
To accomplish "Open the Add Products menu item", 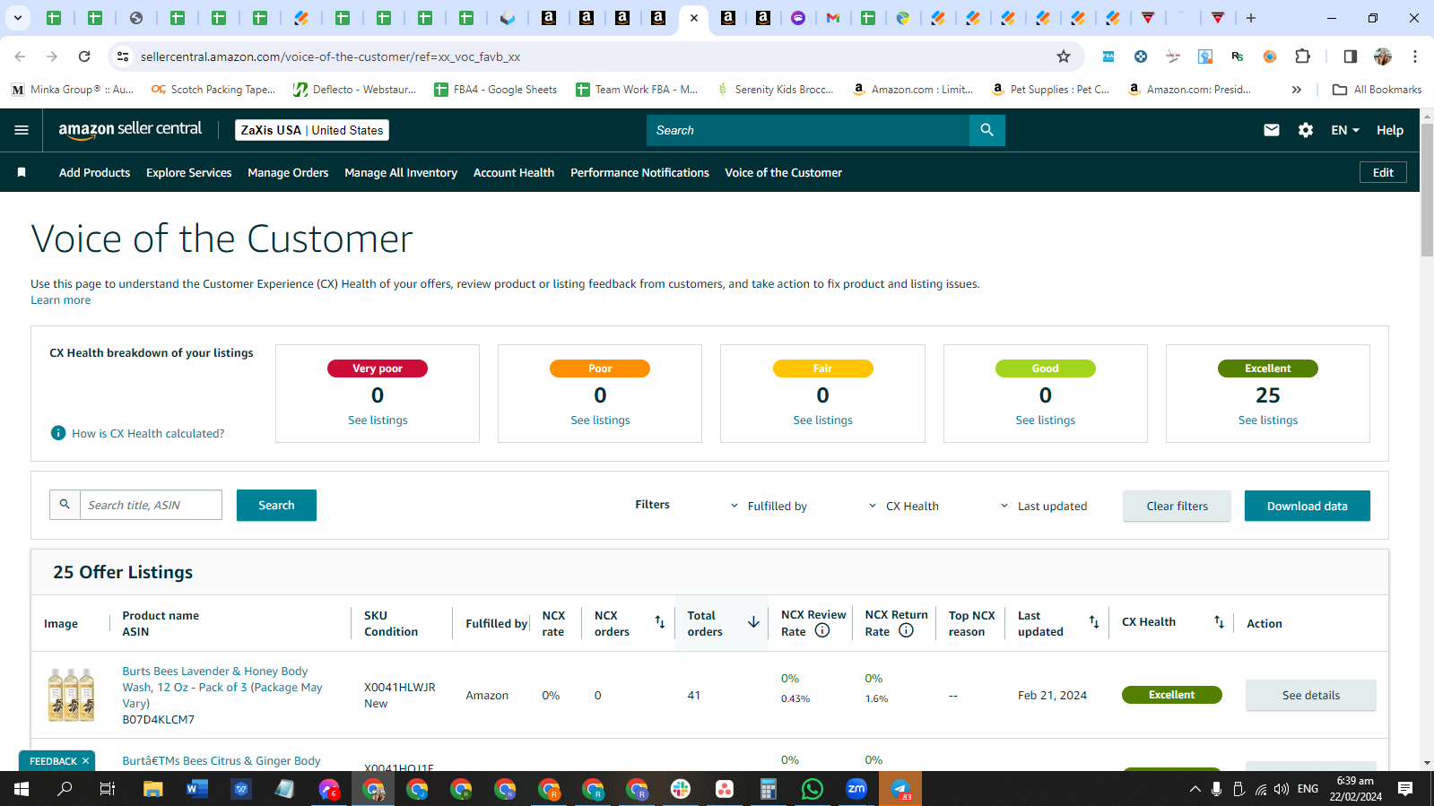I will [x=94, y=172].
